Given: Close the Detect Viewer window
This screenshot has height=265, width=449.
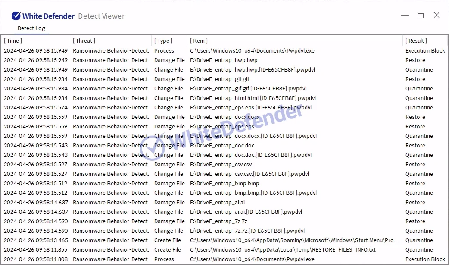Looking at the screenshot, I should pyautogui.click(x=437, y=16).
